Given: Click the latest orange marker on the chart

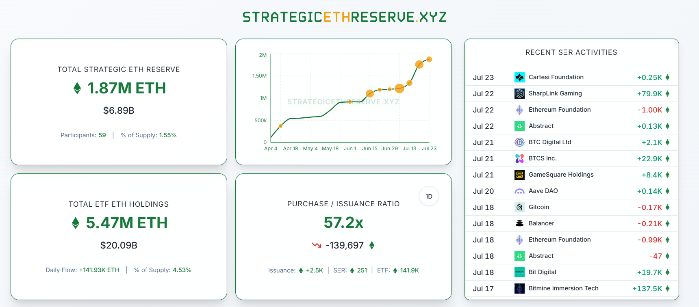Looking at the screenshot, I should pos(430,60).
